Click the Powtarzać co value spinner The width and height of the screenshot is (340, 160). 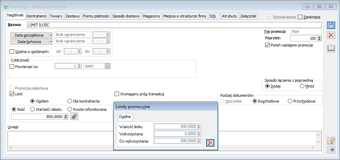(x=79, y=66)
